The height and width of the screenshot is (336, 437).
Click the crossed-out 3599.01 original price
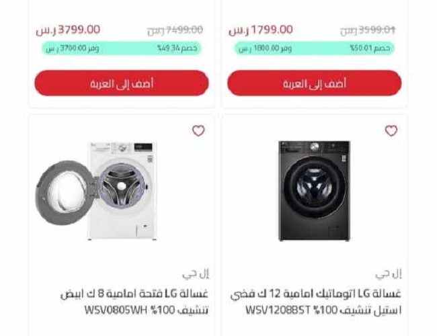(368, 30)
